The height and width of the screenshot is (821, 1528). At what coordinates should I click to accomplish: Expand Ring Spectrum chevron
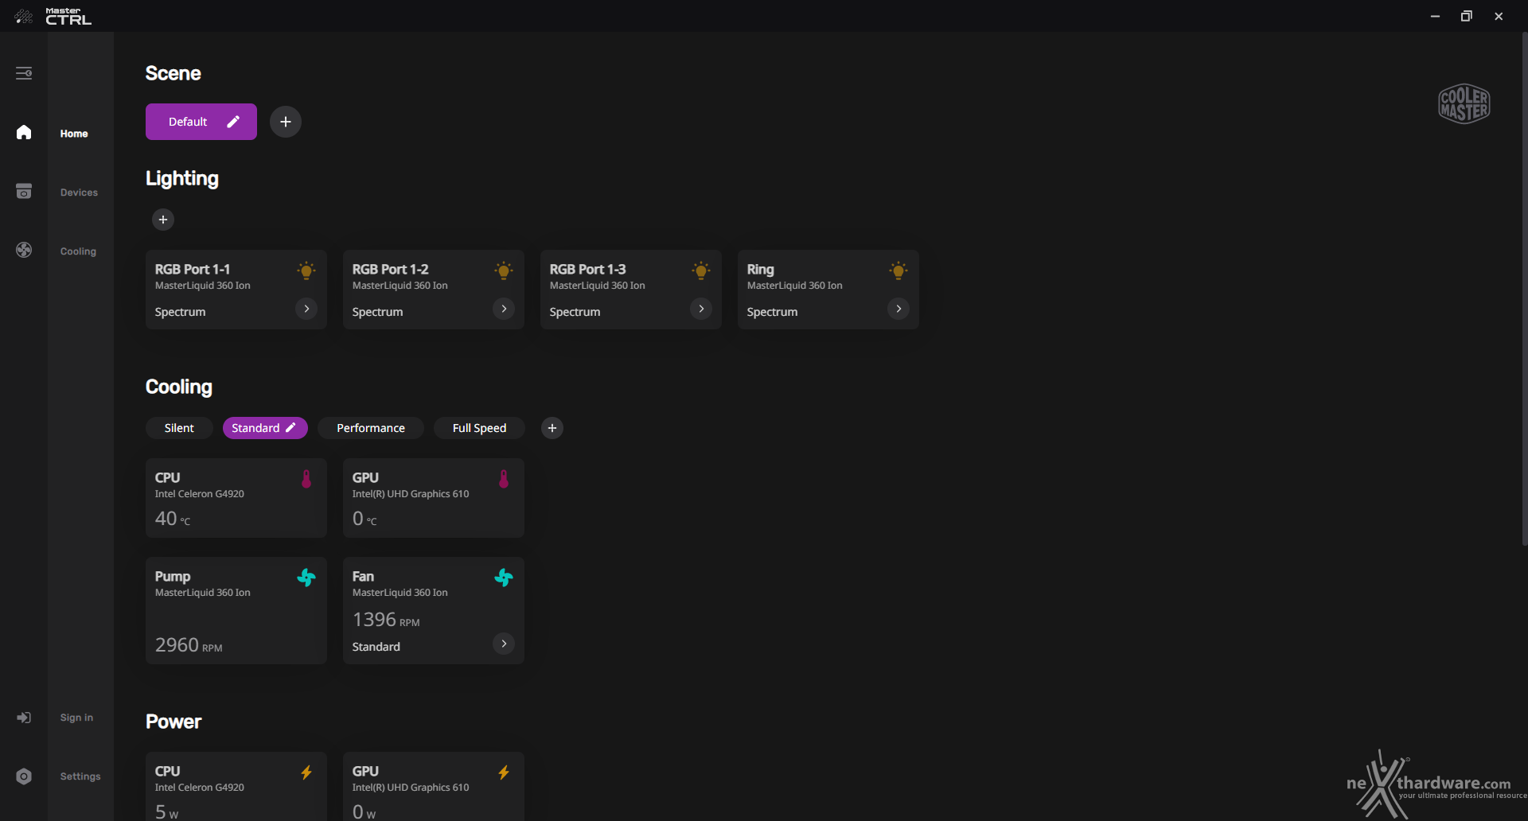898,309
